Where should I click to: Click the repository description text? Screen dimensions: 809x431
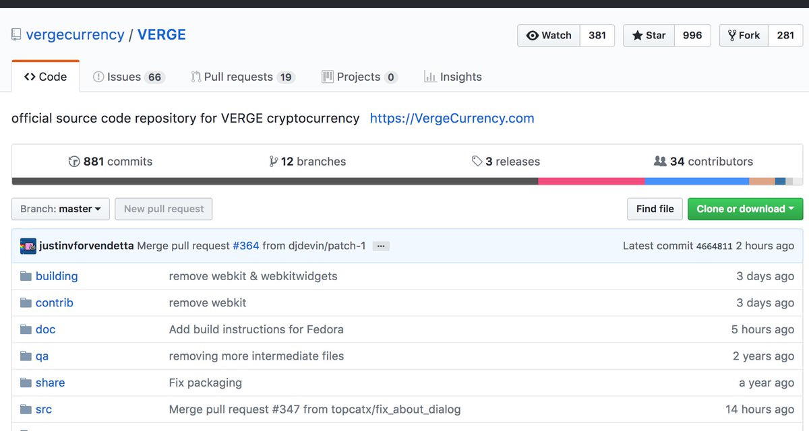tap(185, 119)
